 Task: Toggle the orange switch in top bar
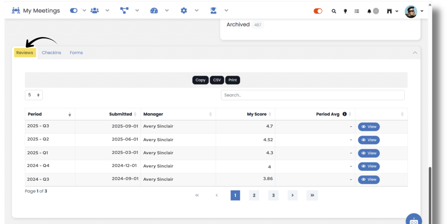318,11
